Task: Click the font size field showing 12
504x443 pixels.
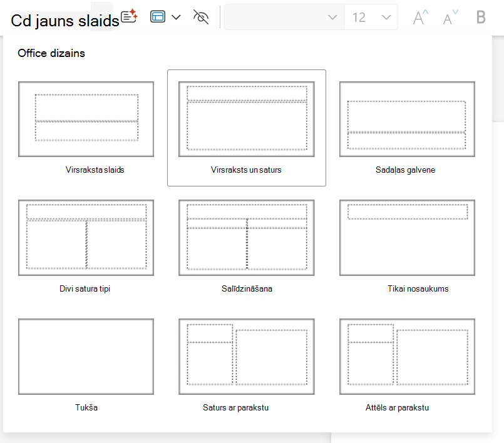Action: [359, 18]
